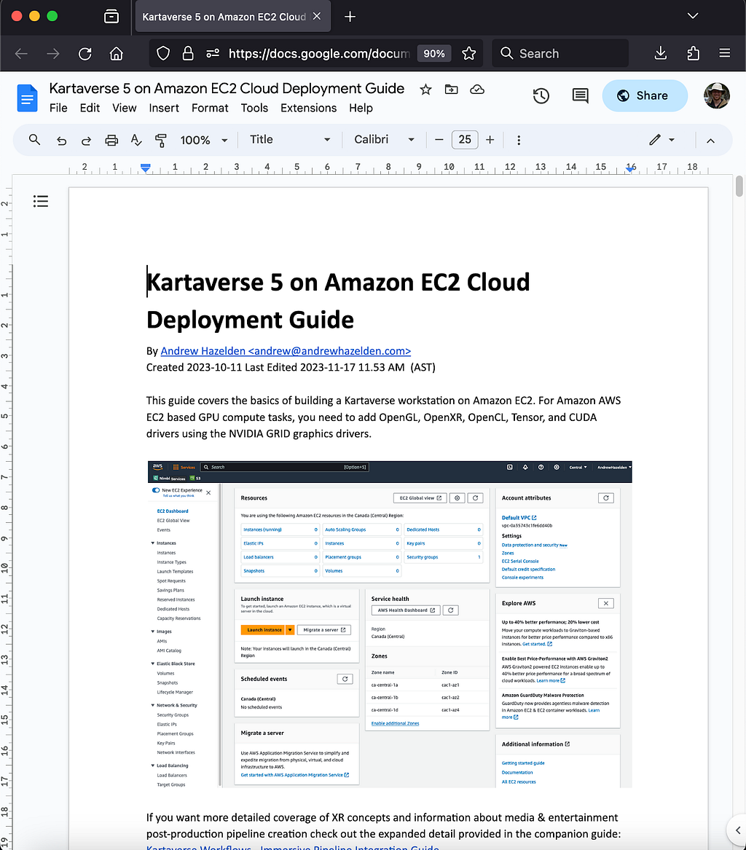
Task: Select the Kartaverse 5 browser tab
Action: point(224,17)
